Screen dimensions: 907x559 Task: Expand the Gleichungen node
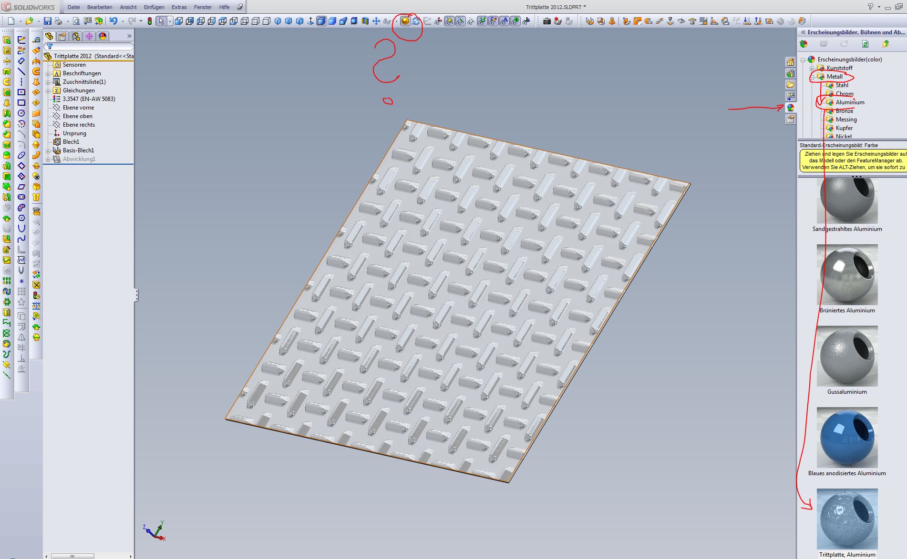coord(48,91)
